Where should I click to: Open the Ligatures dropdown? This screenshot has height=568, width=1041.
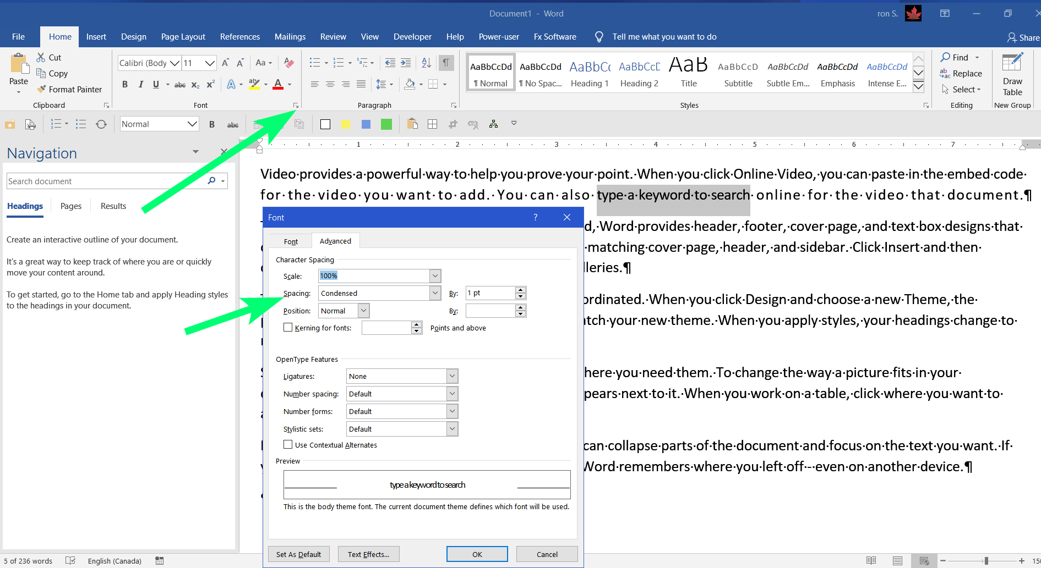(452, 376)
